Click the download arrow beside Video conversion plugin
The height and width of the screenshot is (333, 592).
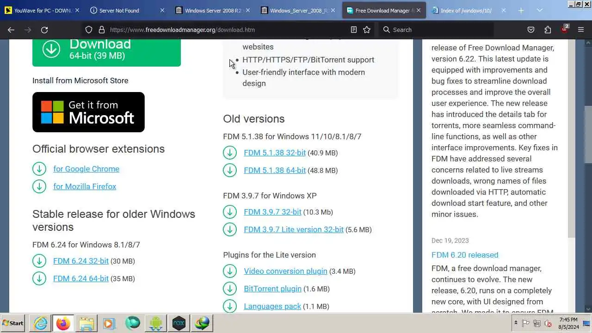coord(230,271)
